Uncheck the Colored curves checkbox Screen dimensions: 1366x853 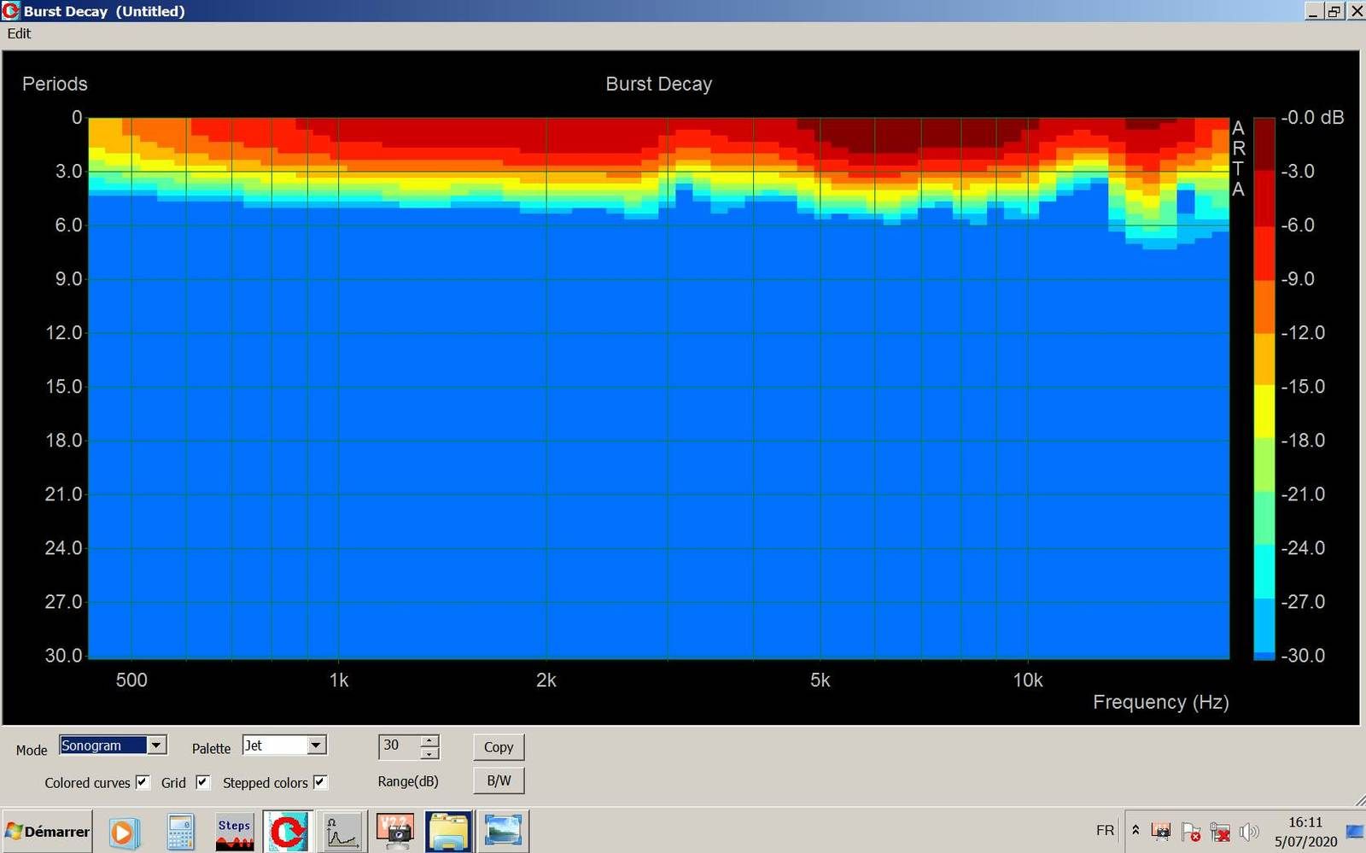coord(143,782)
